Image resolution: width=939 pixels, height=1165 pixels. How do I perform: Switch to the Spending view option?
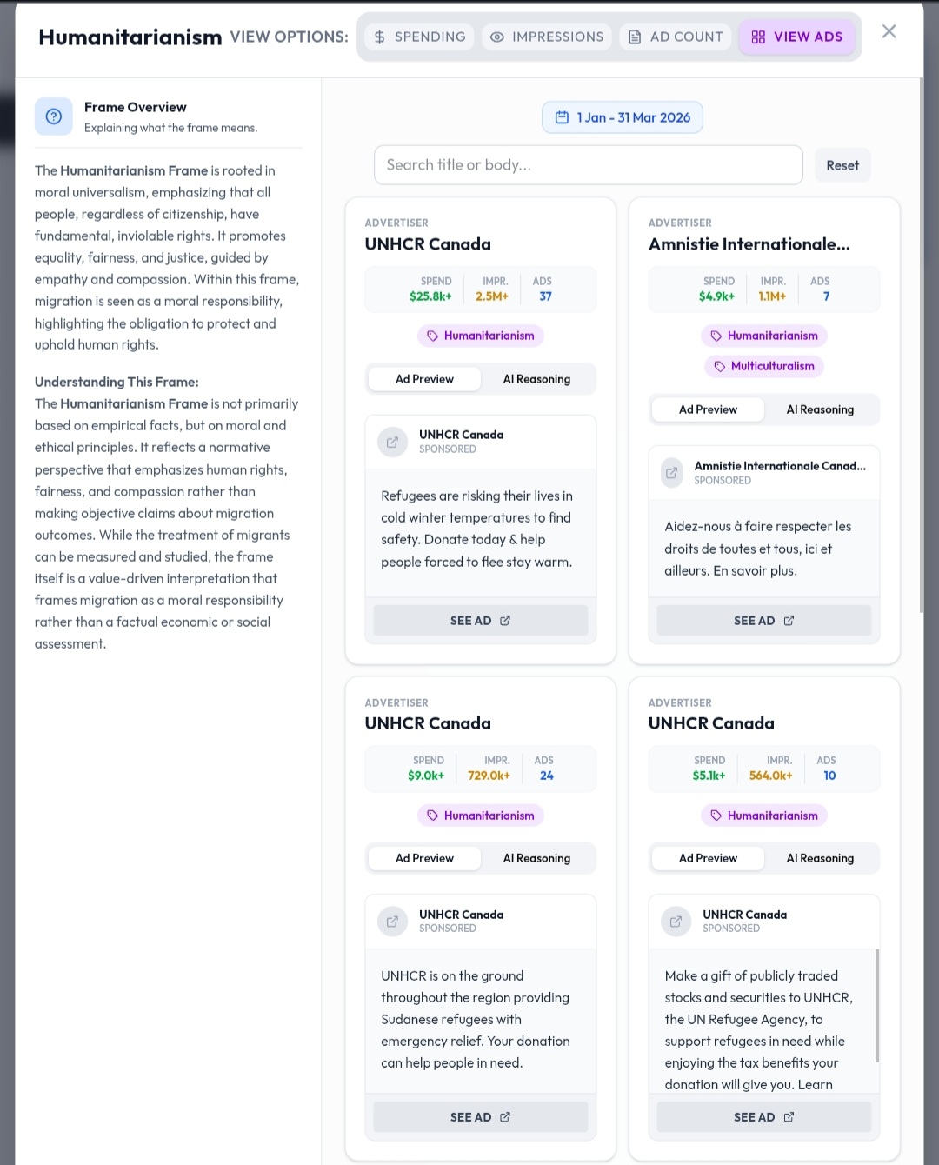[x=420, y=37]
